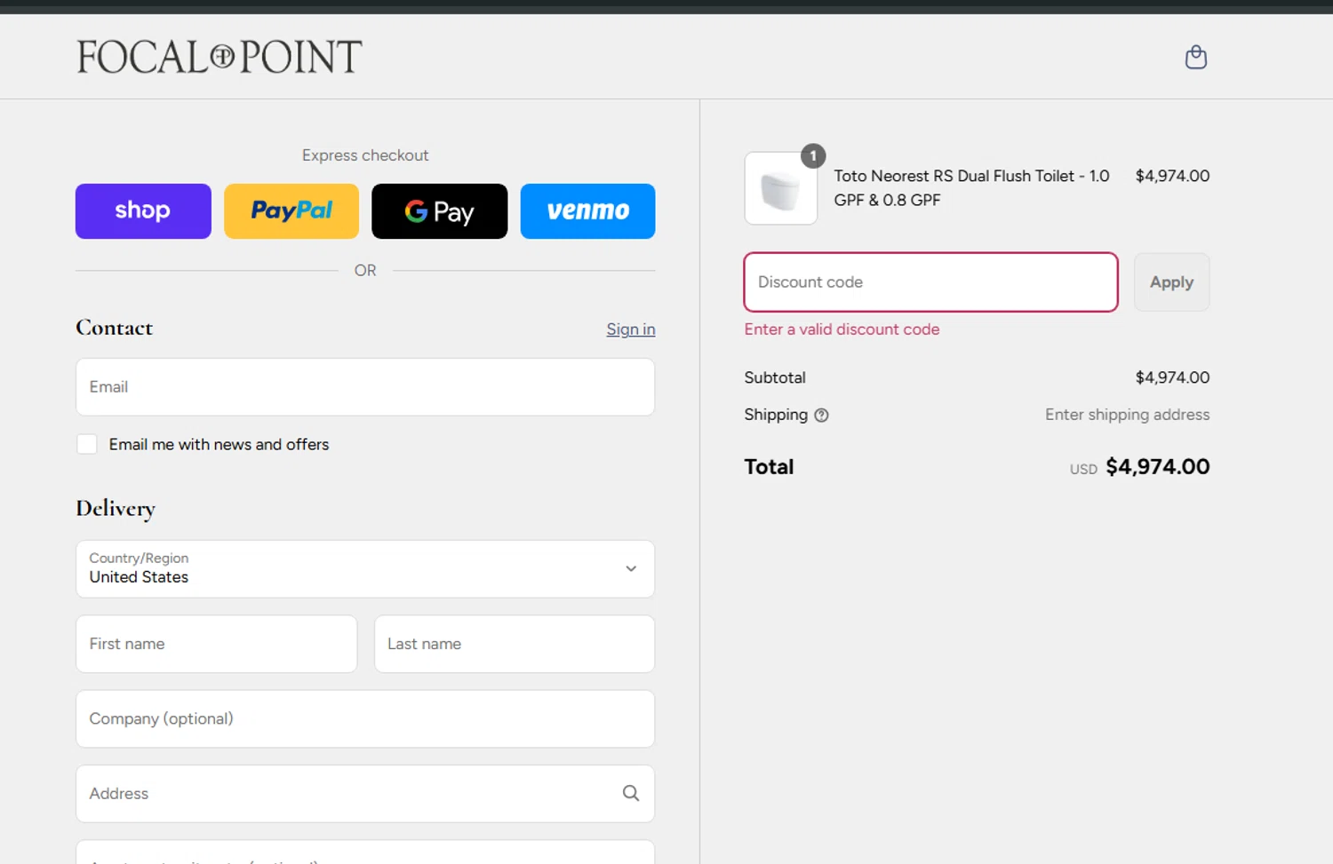Click the address search magnifier icon
1333x864 pixels.
(630, 793)
